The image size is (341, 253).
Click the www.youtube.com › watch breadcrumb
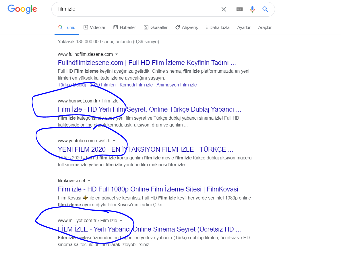coord(84,141)
